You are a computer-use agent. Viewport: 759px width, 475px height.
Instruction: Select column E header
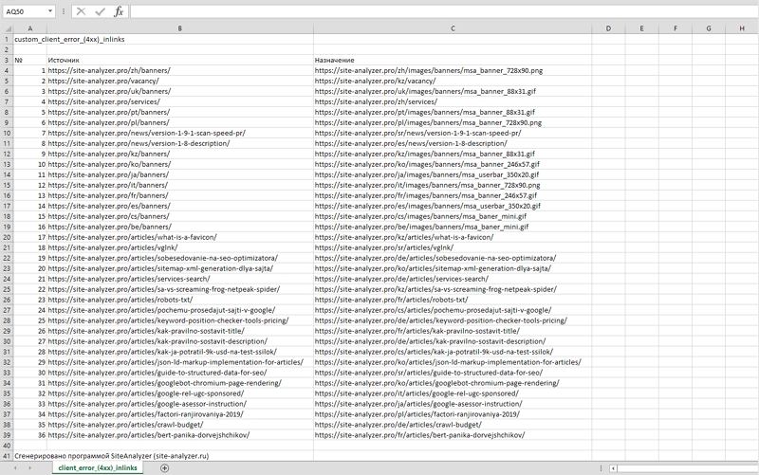641,28
